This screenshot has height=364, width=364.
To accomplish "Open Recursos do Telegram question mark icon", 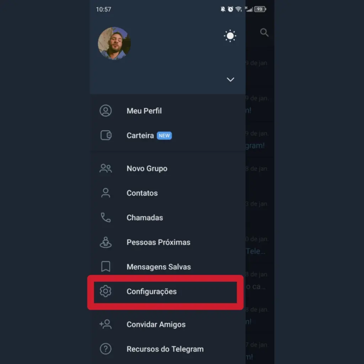I will 105,349.
